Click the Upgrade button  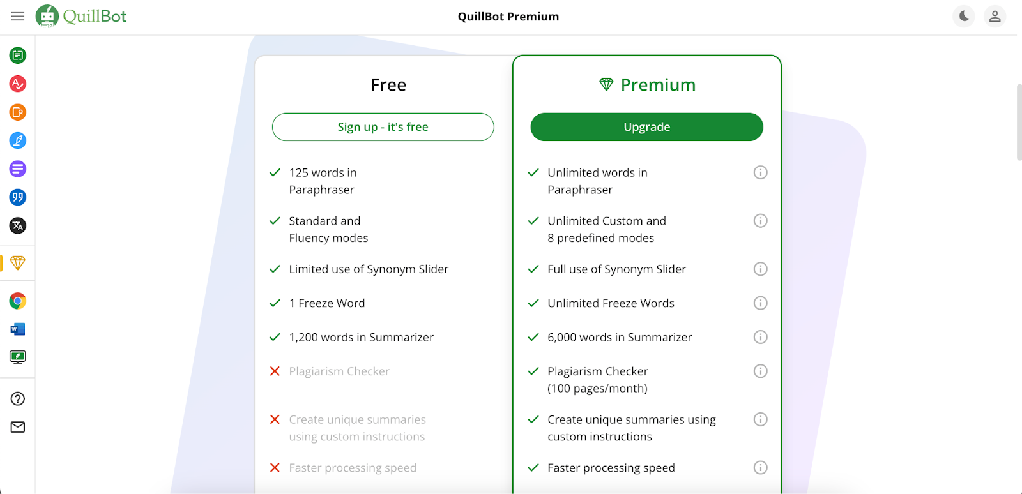646,127
